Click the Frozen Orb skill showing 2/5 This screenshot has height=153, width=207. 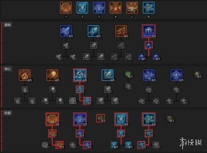[80, 75]
